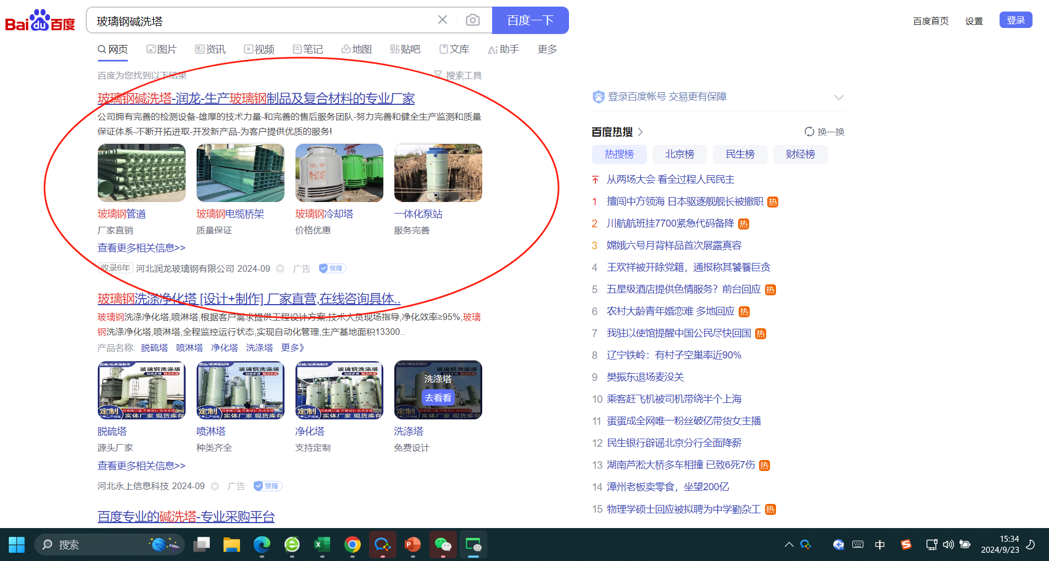Click the 玻璃钢冷却塔 product thumbnail
The height and width of the screenshot is (561, 1049).
(x=339, y=173)
